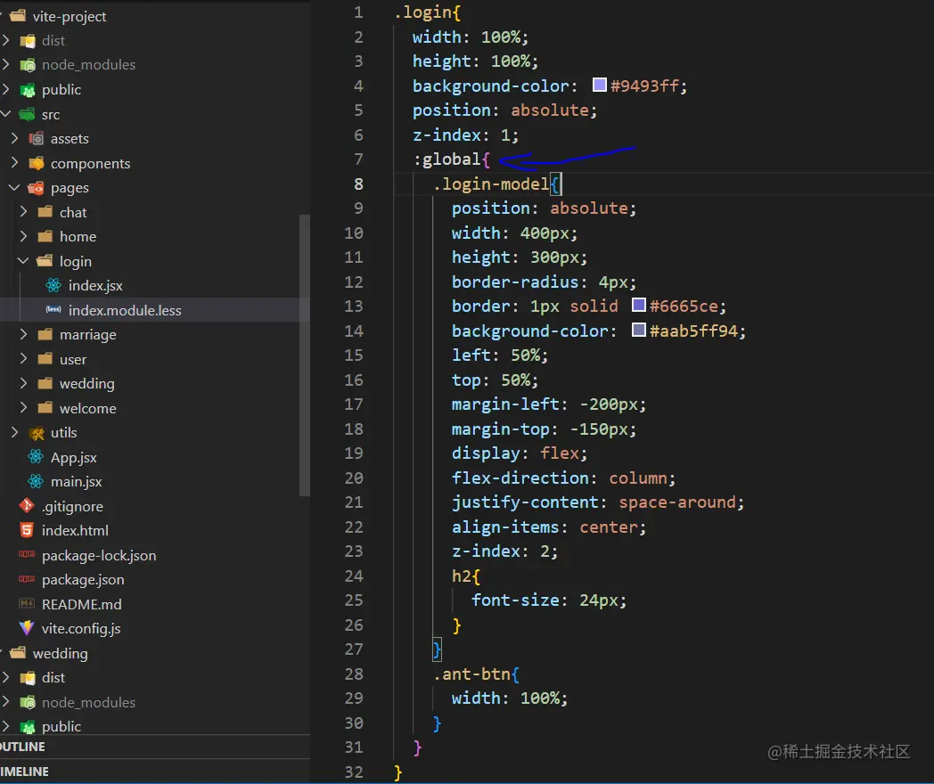Click the markdown icon beside README.md
934x784 pixels.
27,604
